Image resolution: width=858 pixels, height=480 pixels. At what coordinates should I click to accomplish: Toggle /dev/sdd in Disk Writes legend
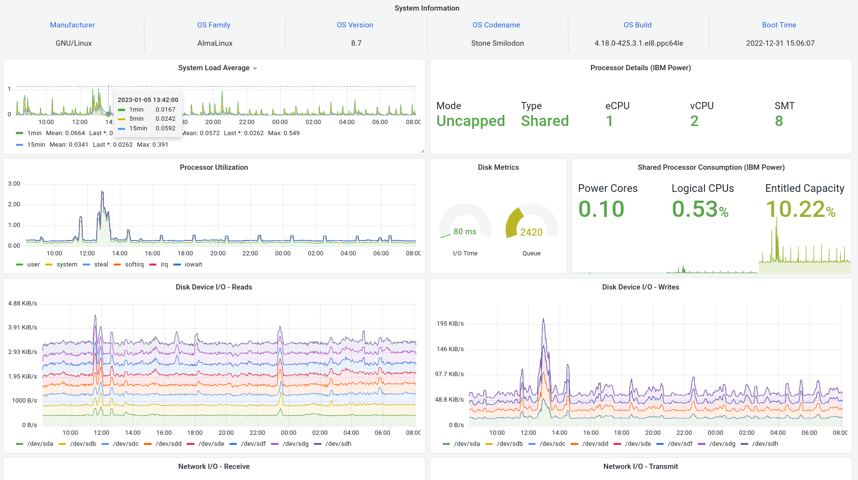click(595, 444)
